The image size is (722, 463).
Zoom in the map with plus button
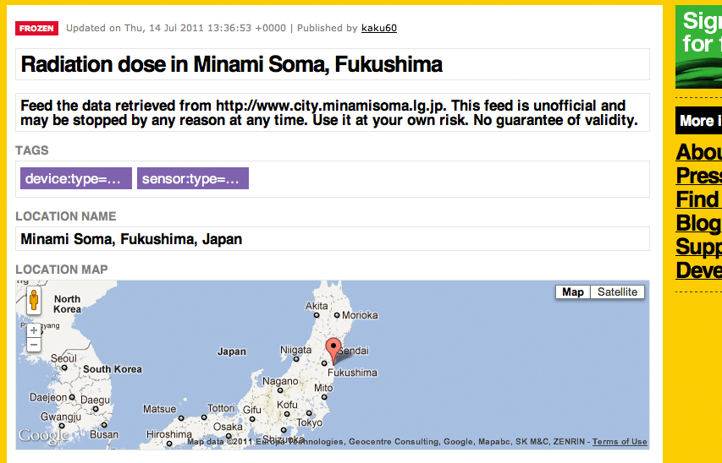point(34,330)
